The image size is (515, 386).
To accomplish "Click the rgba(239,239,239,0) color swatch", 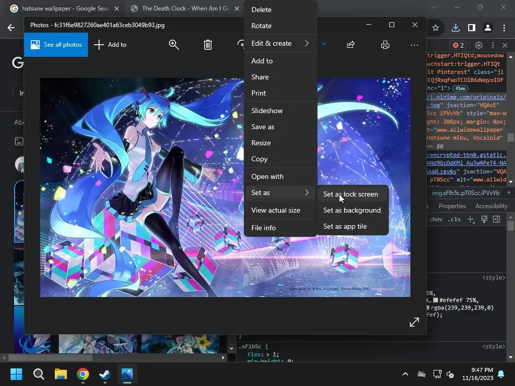I will [428, 308].
